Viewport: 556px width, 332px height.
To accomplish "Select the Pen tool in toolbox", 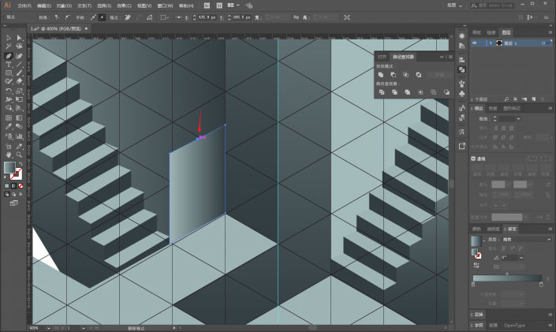I will [x=9, y=56].
